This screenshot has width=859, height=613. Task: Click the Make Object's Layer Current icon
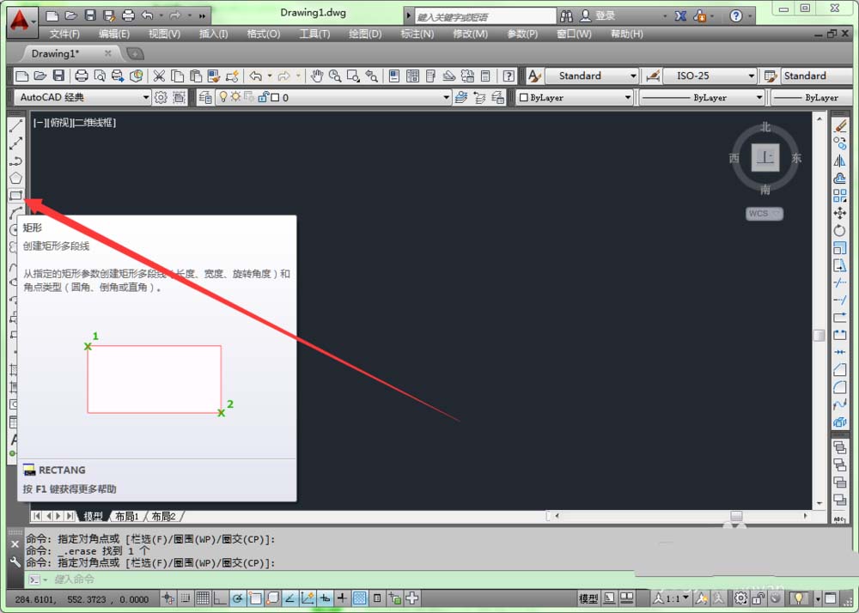[461, 97]
